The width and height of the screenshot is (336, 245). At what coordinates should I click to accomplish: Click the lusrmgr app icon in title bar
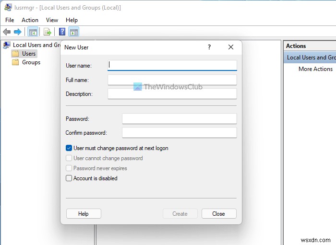click(x=8, y=8)
